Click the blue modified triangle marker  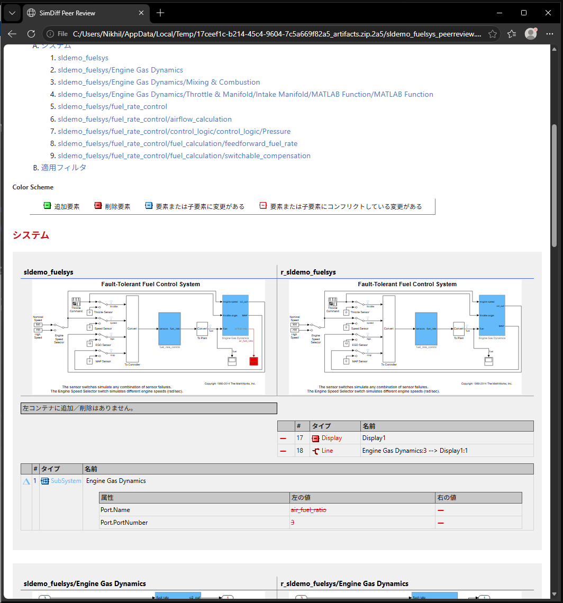coord(26,481)
